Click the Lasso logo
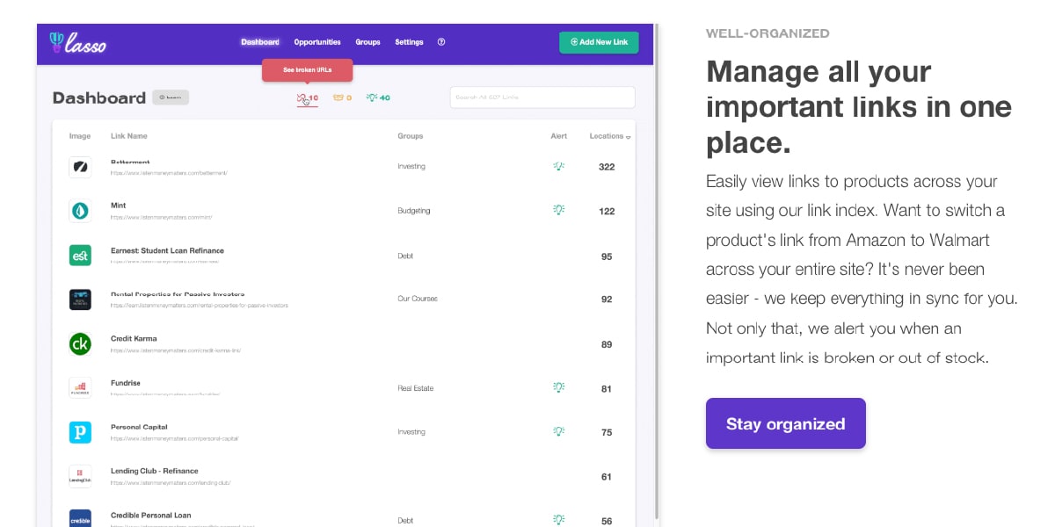Viewport: 1055px width, 527px height. (77, 42)
